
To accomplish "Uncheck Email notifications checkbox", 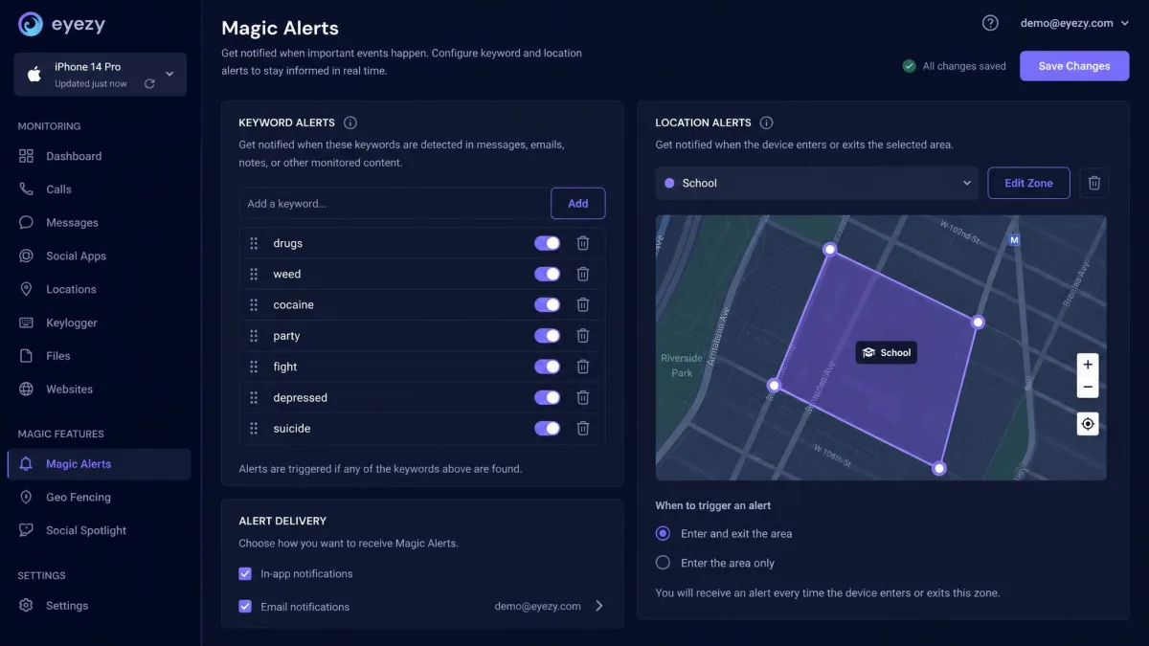I will (x=245, y=606).
